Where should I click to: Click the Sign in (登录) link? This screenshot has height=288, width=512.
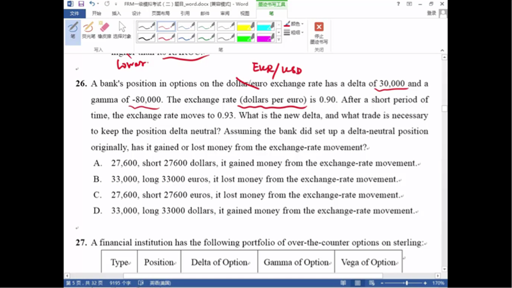tap(431, 13)
